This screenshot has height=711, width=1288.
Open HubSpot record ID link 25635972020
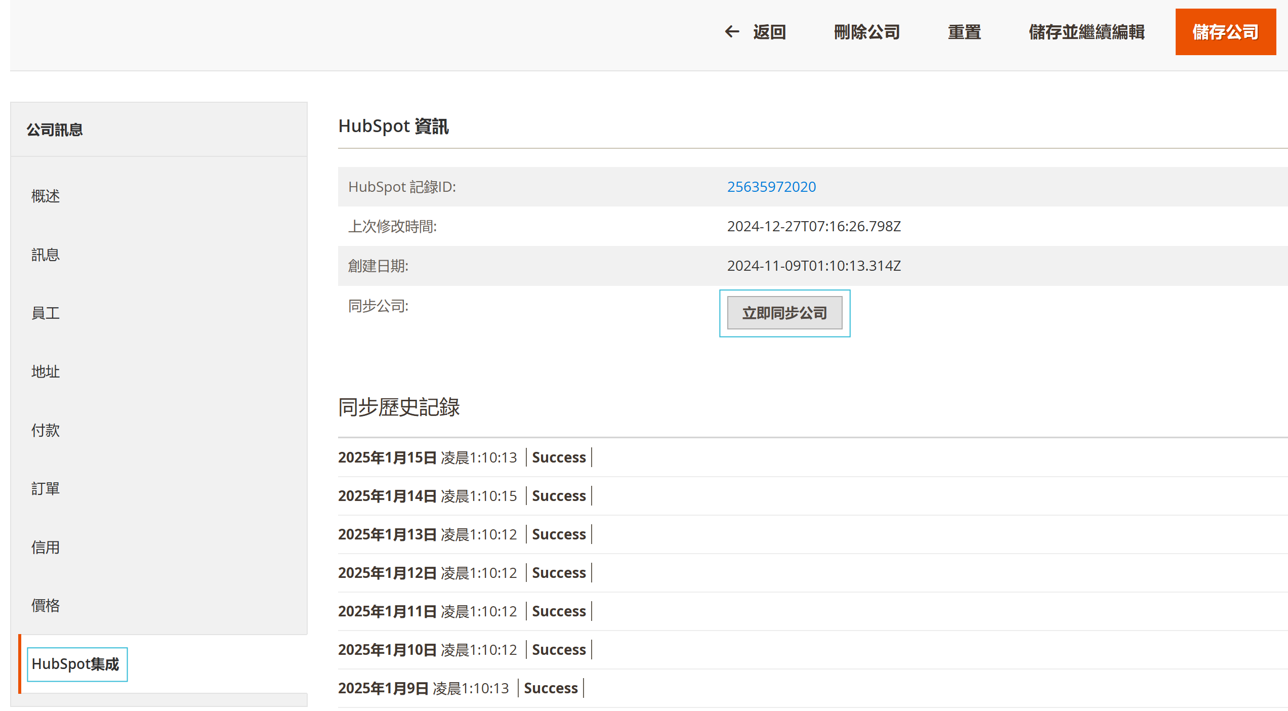click(x=771, y=187)
